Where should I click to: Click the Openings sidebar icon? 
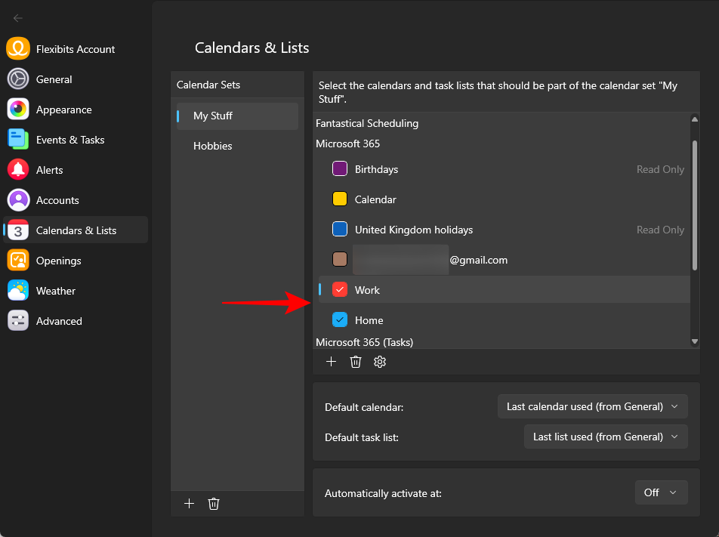click(x=18, y=261)
